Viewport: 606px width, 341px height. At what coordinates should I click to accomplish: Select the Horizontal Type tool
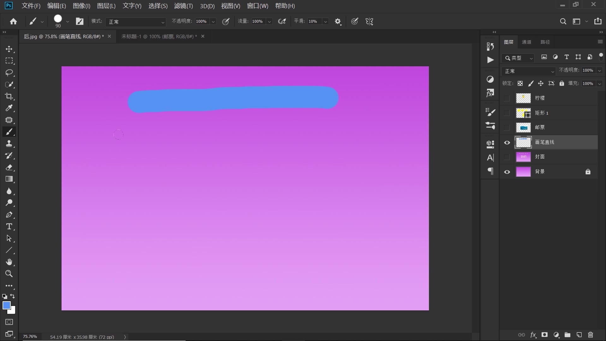click(9, 226)
